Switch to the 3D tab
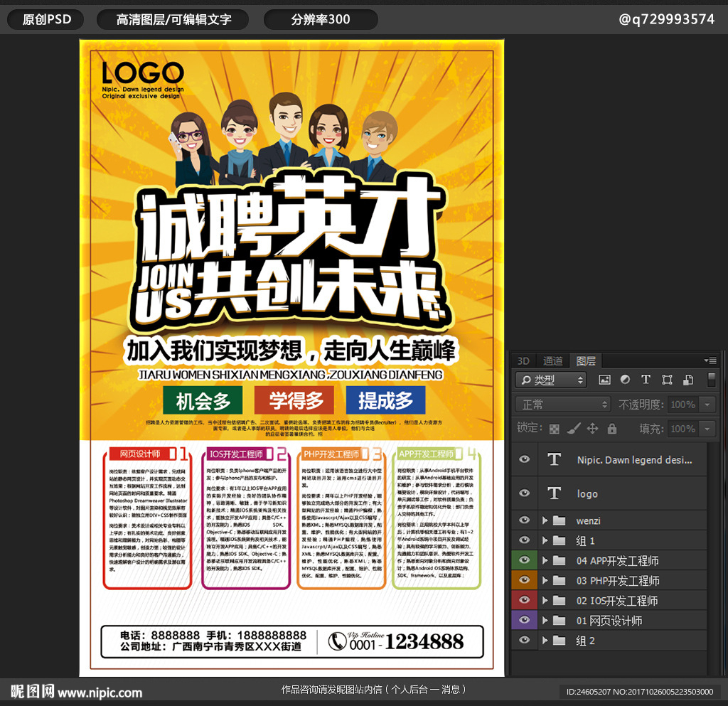 coord(523,360)
